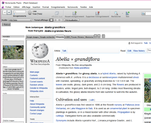Open Rechercher dropdown arrow
151x123 pixels.
click(x=122, y=14)
